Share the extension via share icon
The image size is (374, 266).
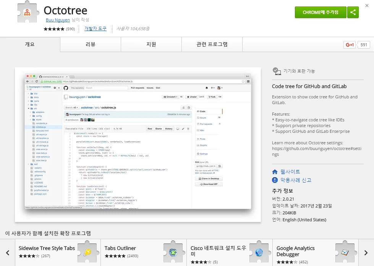coord(353,12)
